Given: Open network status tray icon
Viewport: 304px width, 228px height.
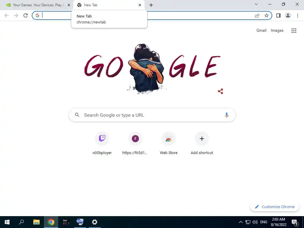Looking at the screenshot, I should pos(248,222).
